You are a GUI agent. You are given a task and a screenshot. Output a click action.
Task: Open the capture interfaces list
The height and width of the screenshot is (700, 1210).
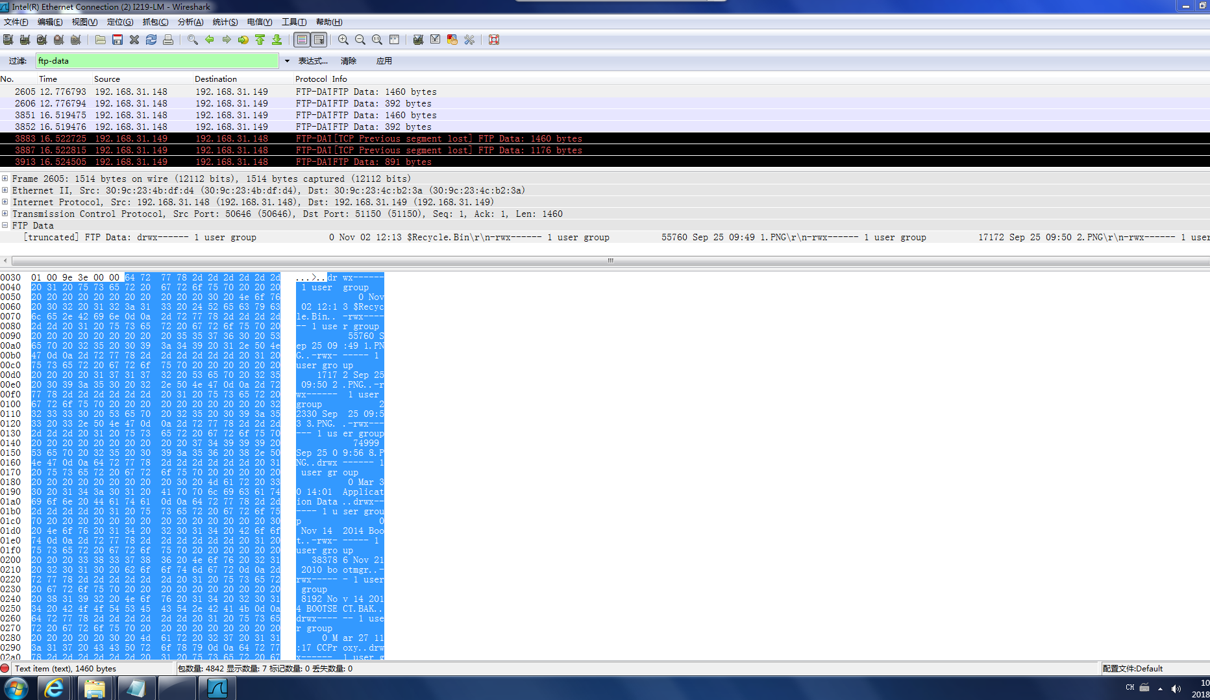click(8, 40)
